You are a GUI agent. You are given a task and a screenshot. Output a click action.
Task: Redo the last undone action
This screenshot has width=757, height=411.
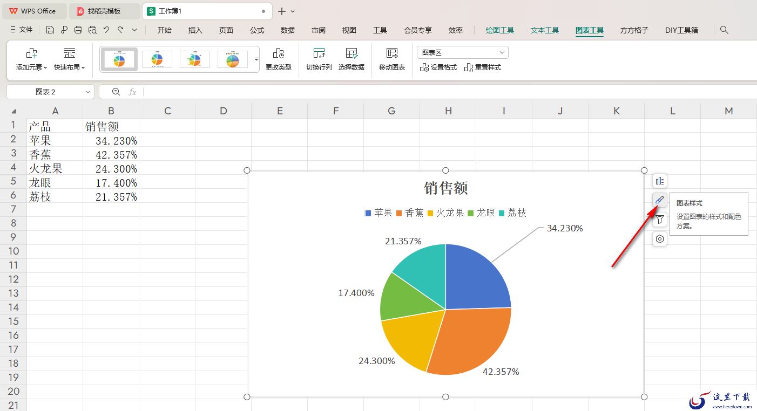[x=120, y=30]
